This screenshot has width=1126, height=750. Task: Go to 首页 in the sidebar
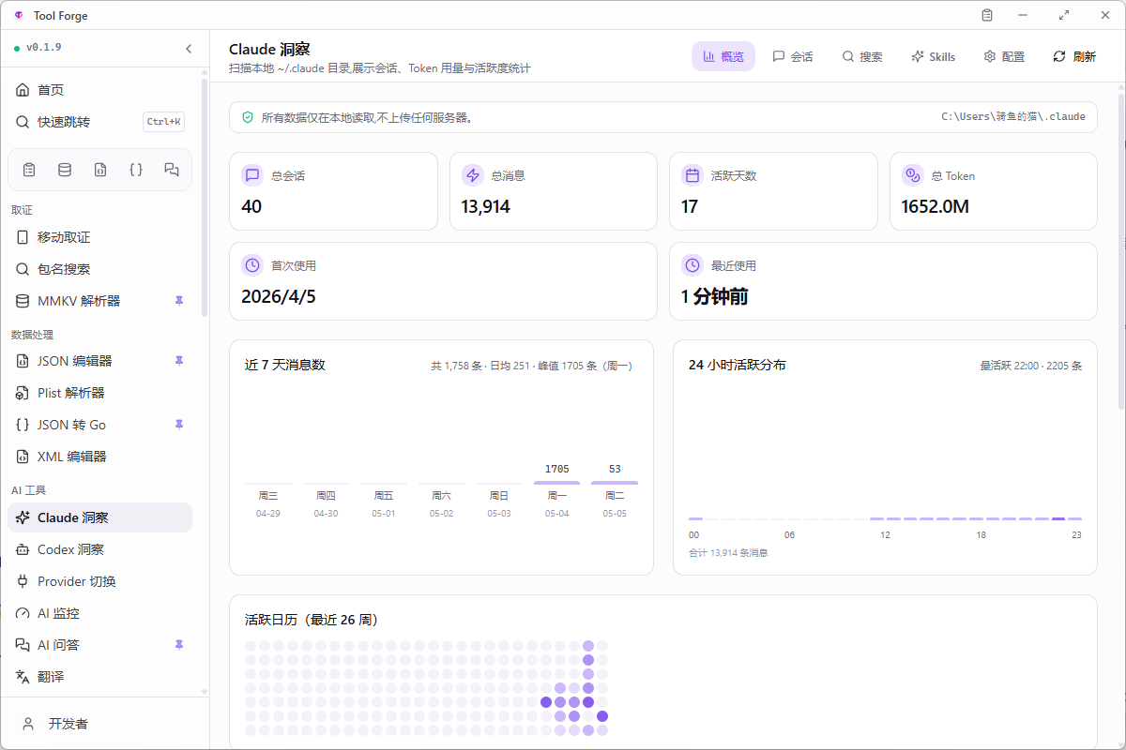pos(99,90)
